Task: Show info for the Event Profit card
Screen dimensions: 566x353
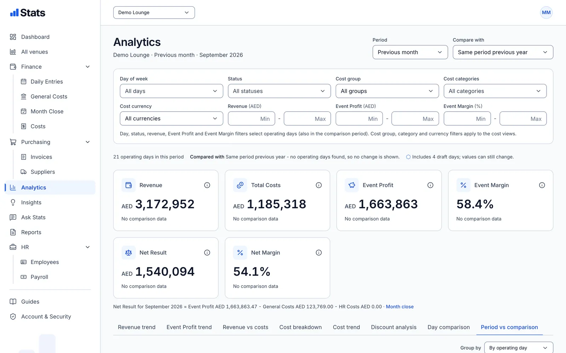Action: click(431, 185)
